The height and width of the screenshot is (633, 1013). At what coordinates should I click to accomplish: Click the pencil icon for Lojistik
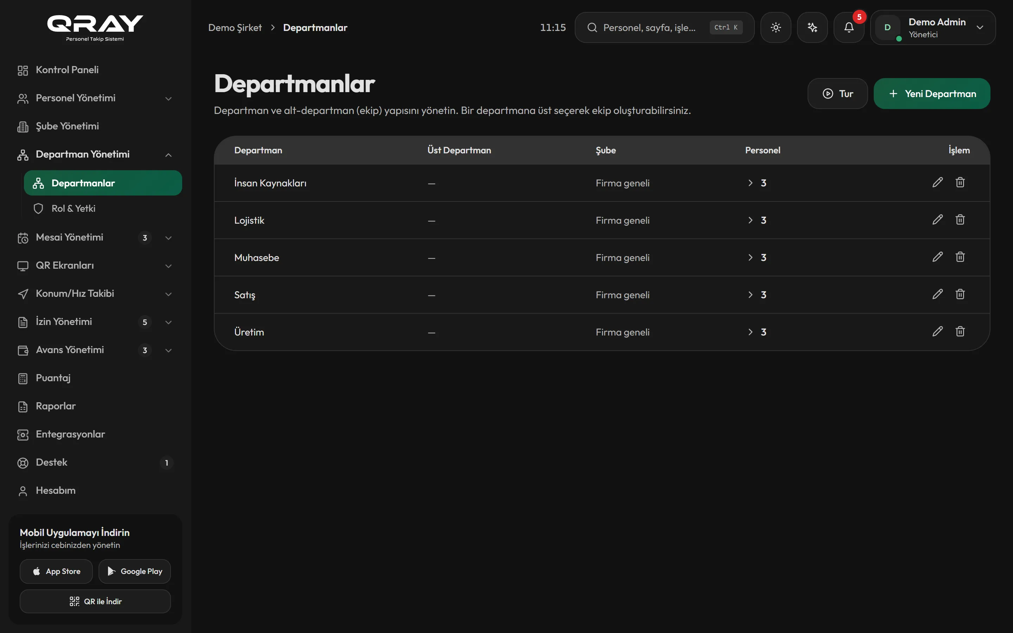(938, 220)
